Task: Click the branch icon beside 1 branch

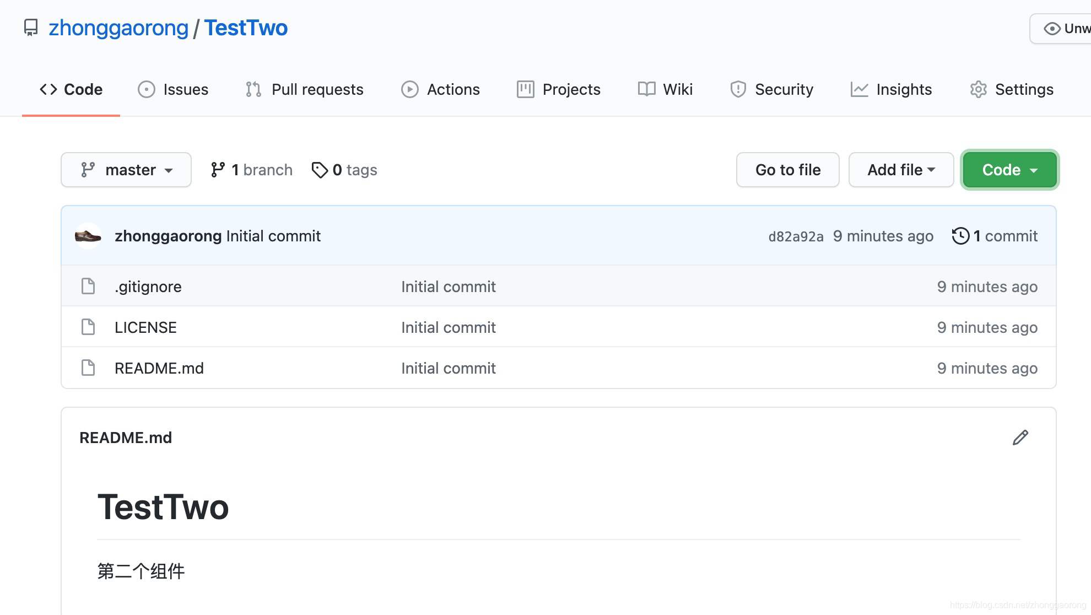Action: coord(218,170)
